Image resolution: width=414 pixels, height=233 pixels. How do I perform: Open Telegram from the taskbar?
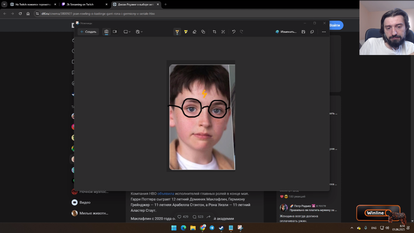[x=212, y=228]
